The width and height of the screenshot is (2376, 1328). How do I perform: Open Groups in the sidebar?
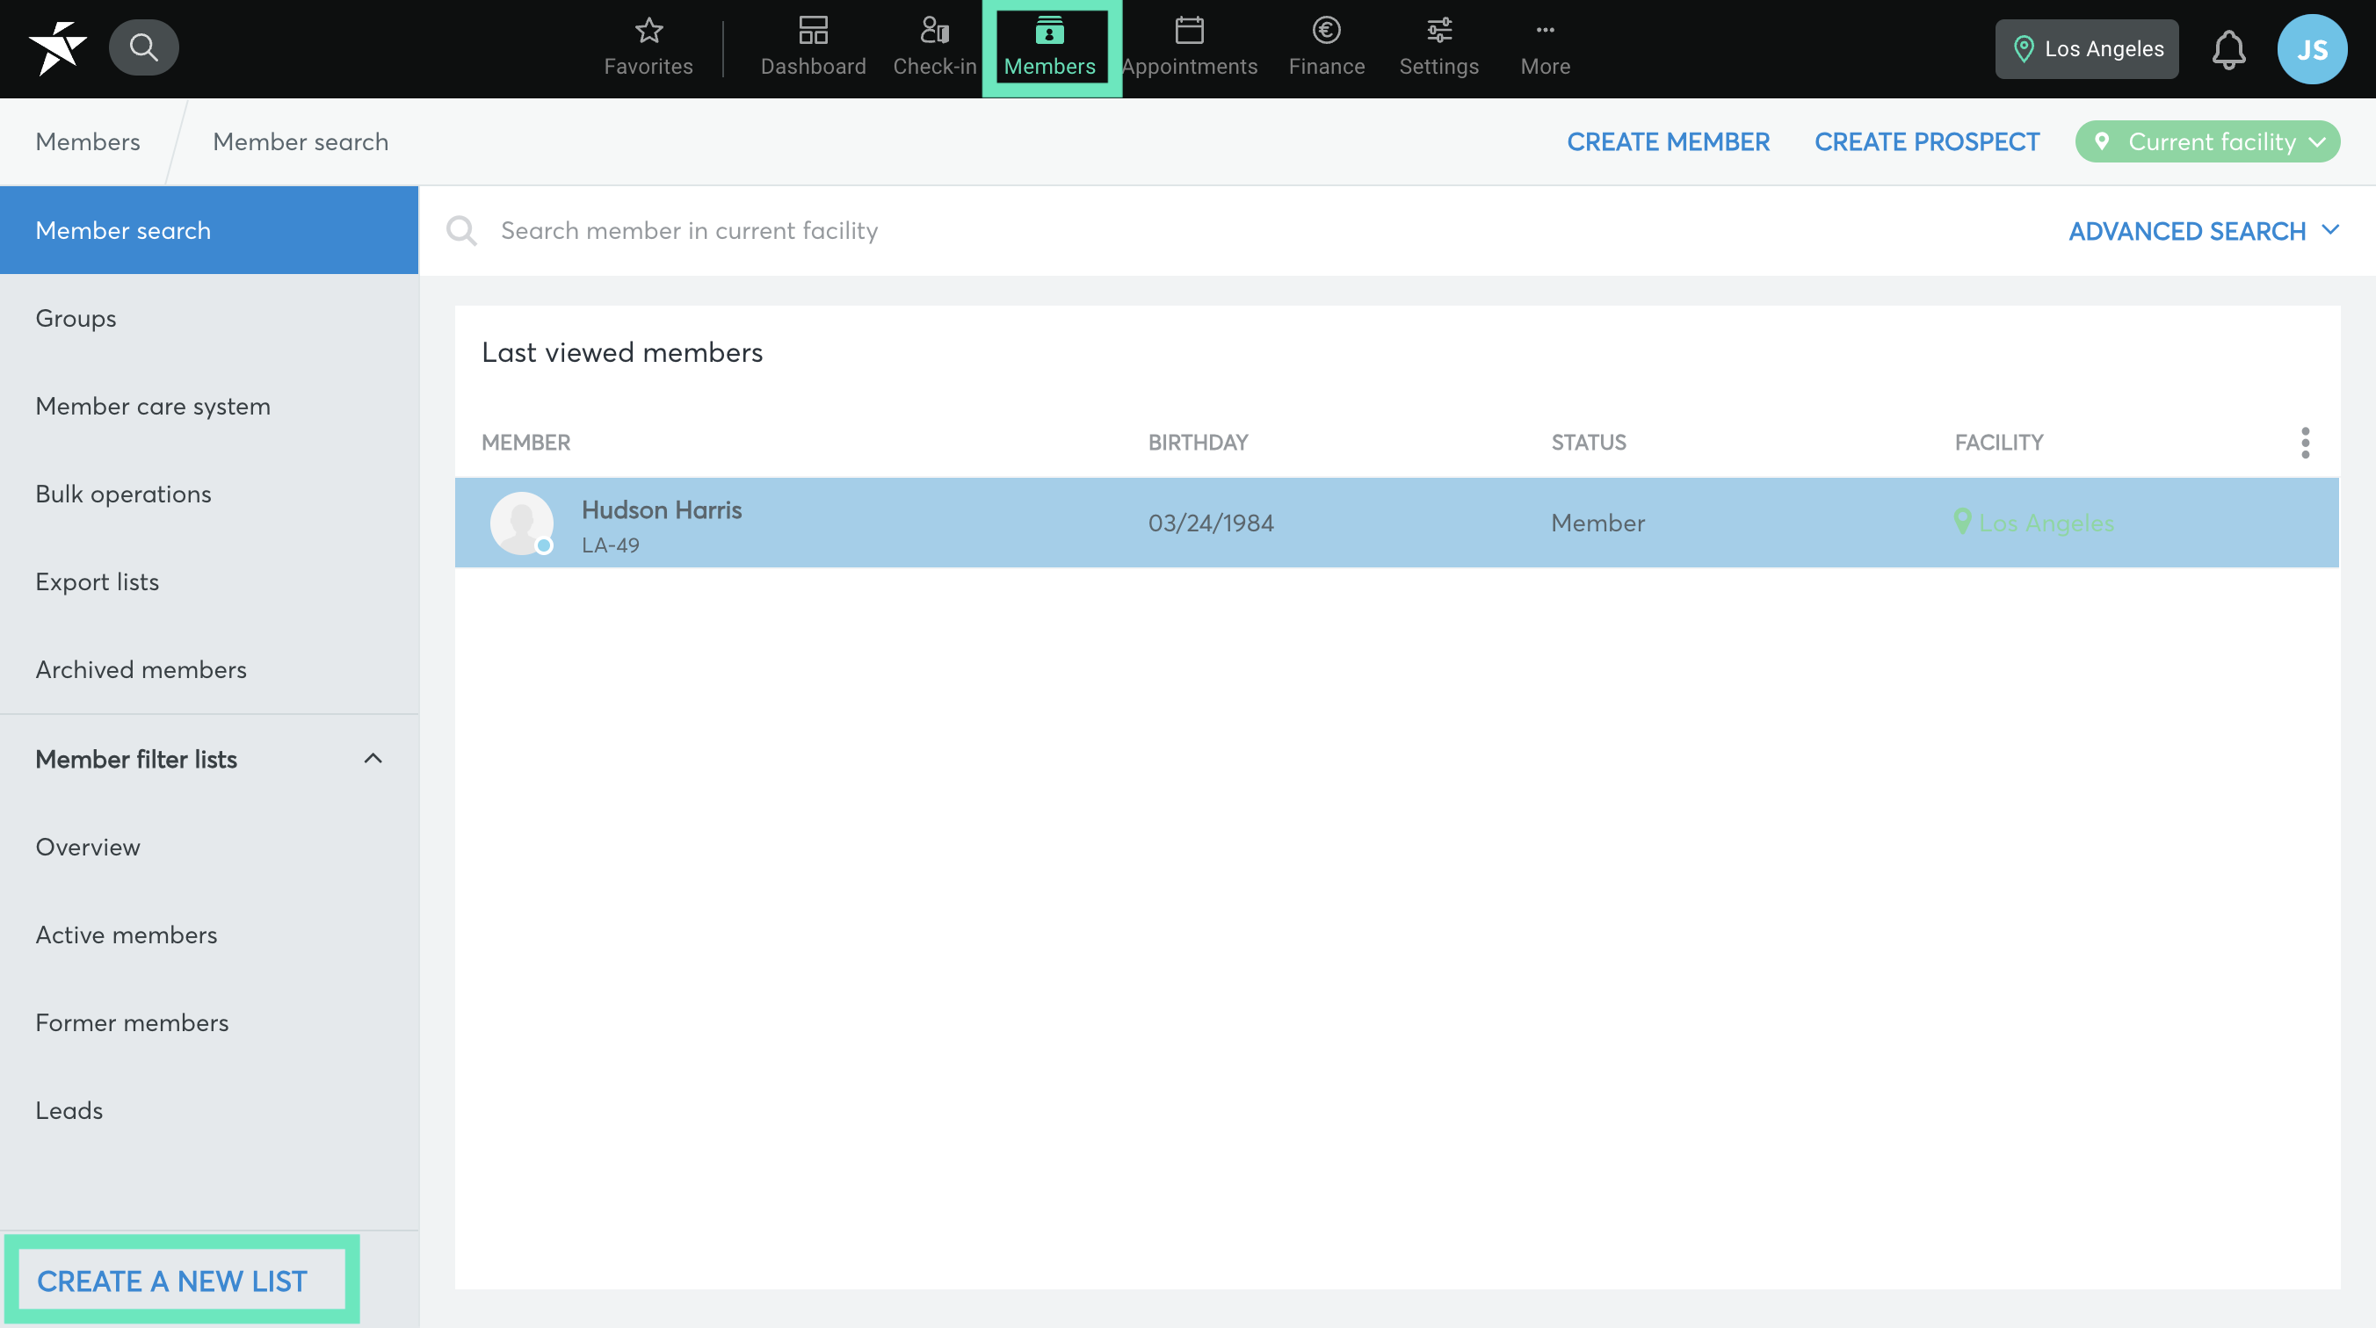coord(209,318)
